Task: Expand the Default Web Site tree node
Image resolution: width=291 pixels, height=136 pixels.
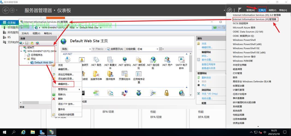Action: pos(28,63)
